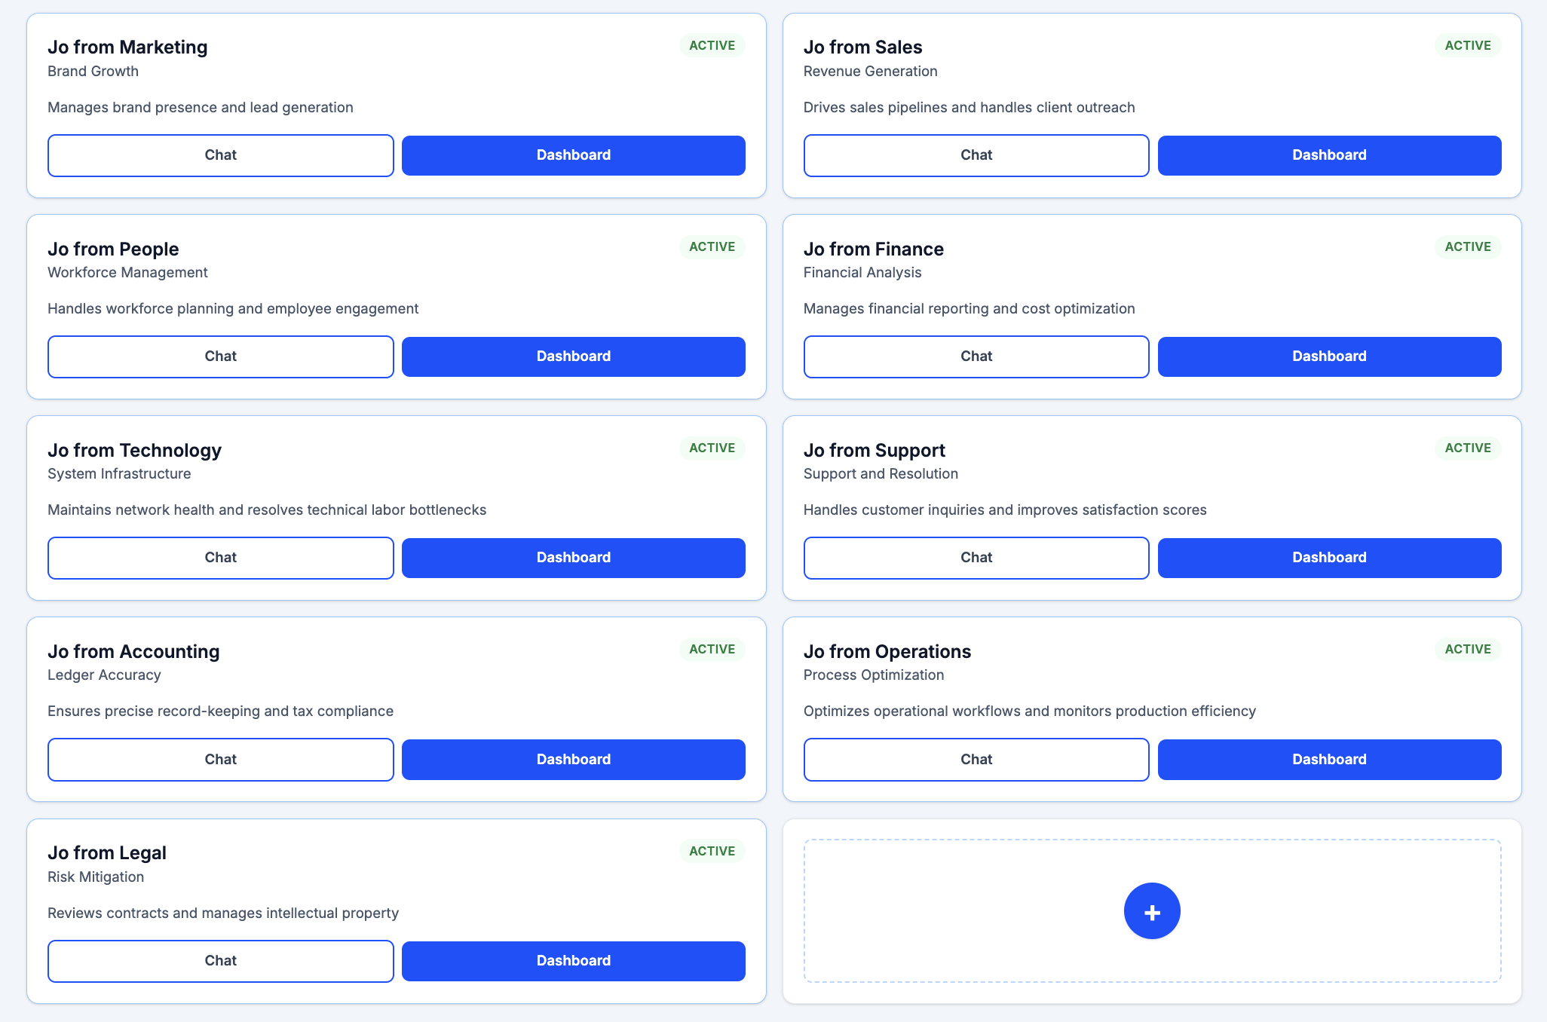Launch Chat with Jo from Finance
Screen dimensions: 1547x1022
[976, 356]
